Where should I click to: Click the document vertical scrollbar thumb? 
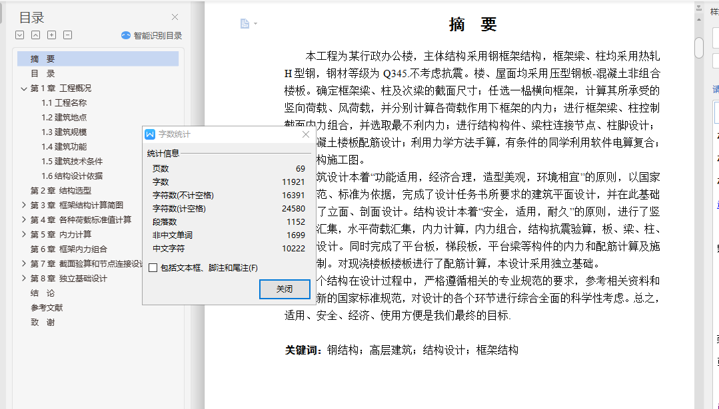coord(699,48)
